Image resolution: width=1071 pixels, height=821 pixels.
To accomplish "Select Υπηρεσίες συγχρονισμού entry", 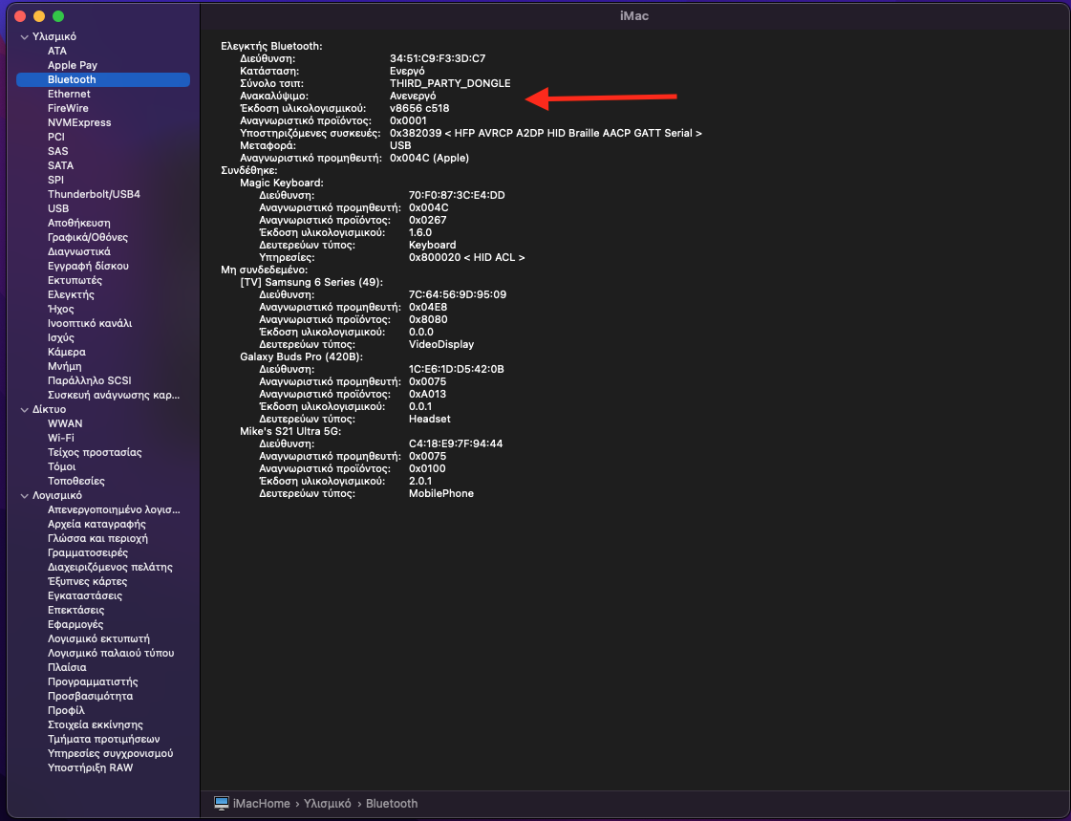I will 111,754.
